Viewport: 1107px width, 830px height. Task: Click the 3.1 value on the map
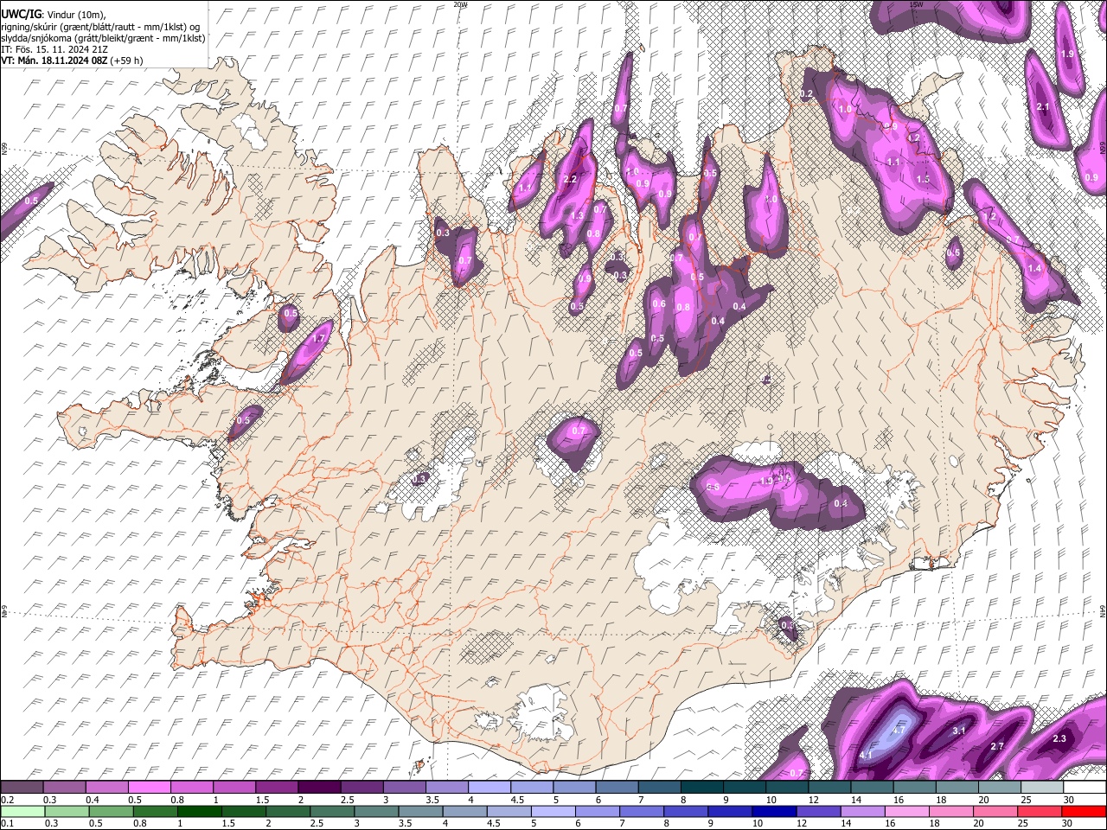click(958, 731)
